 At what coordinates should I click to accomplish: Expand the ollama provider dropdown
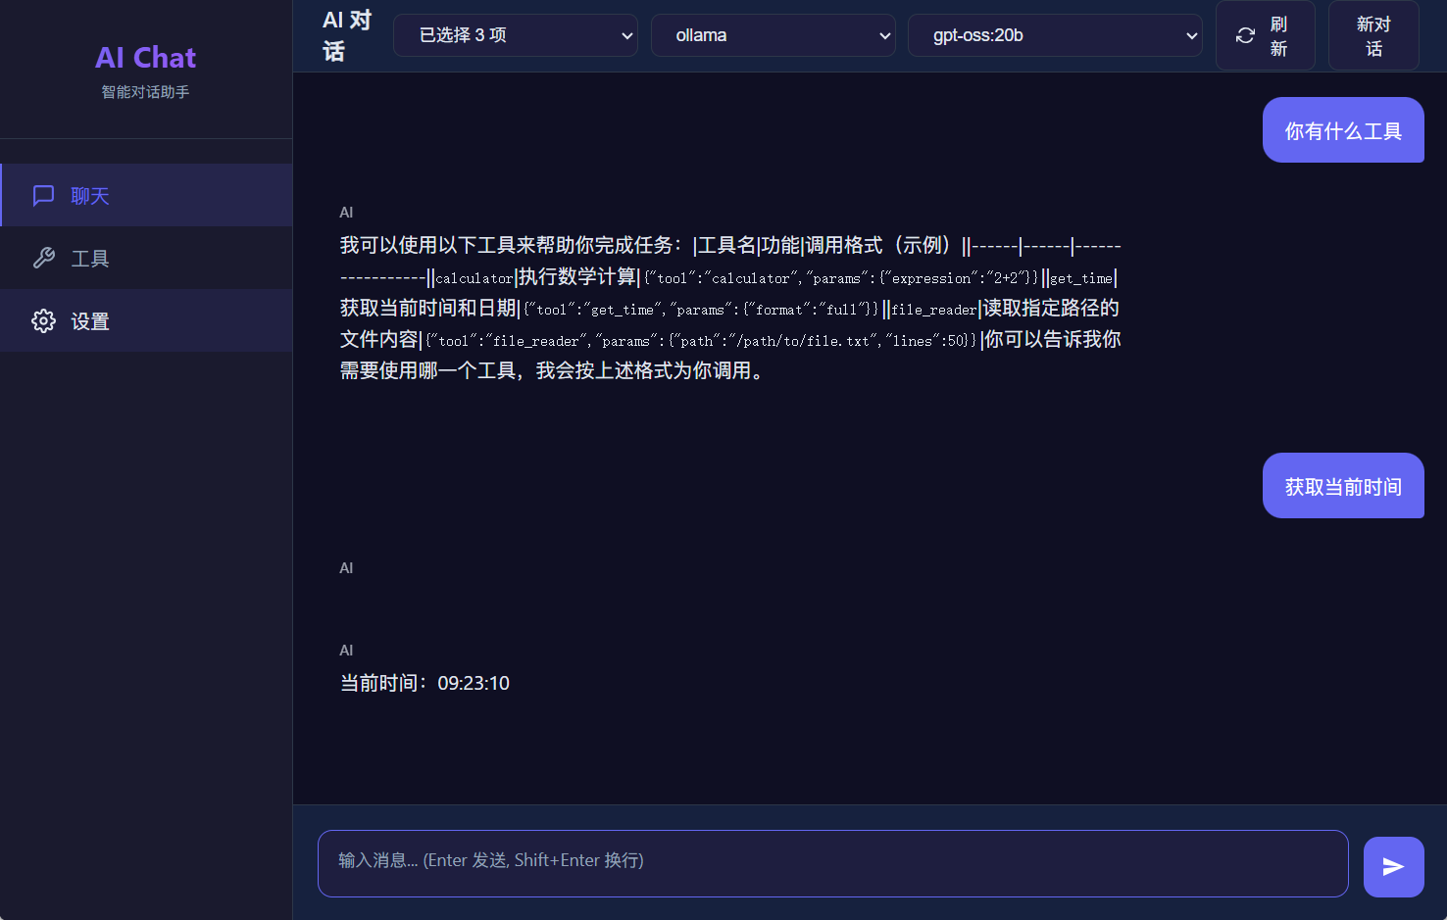(773, 35)
